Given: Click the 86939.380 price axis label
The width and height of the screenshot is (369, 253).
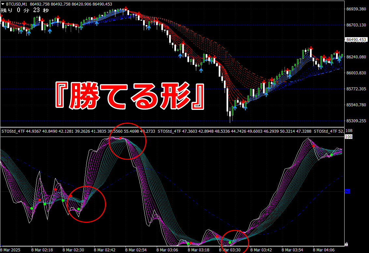Looking at the screenshot, I should point(356,9).
